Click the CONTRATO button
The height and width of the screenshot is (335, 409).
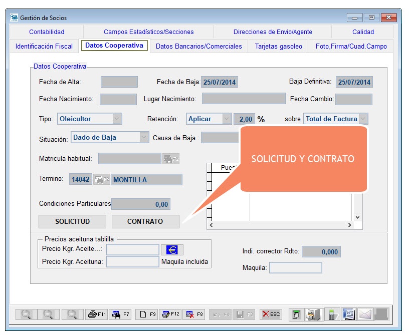point(145,221)
